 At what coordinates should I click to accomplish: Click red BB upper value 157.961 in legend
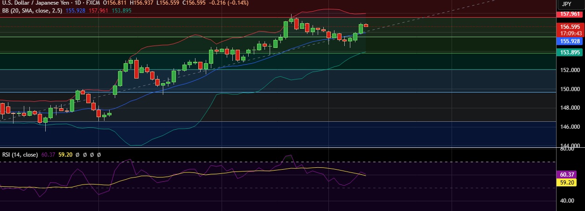[99, 10]
